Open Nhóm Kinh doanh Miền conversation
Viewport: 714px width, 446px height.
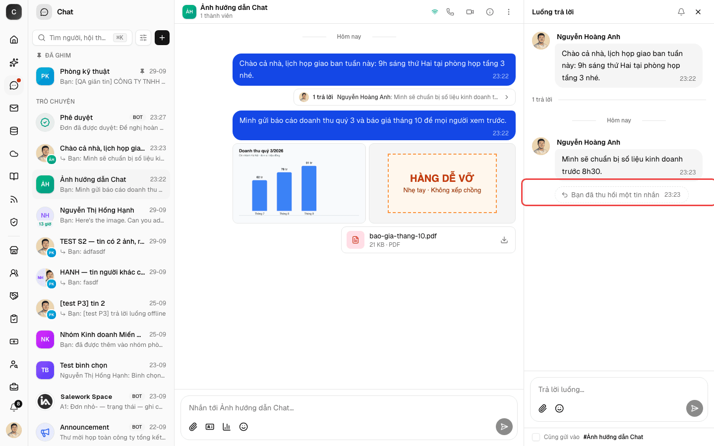101,339
